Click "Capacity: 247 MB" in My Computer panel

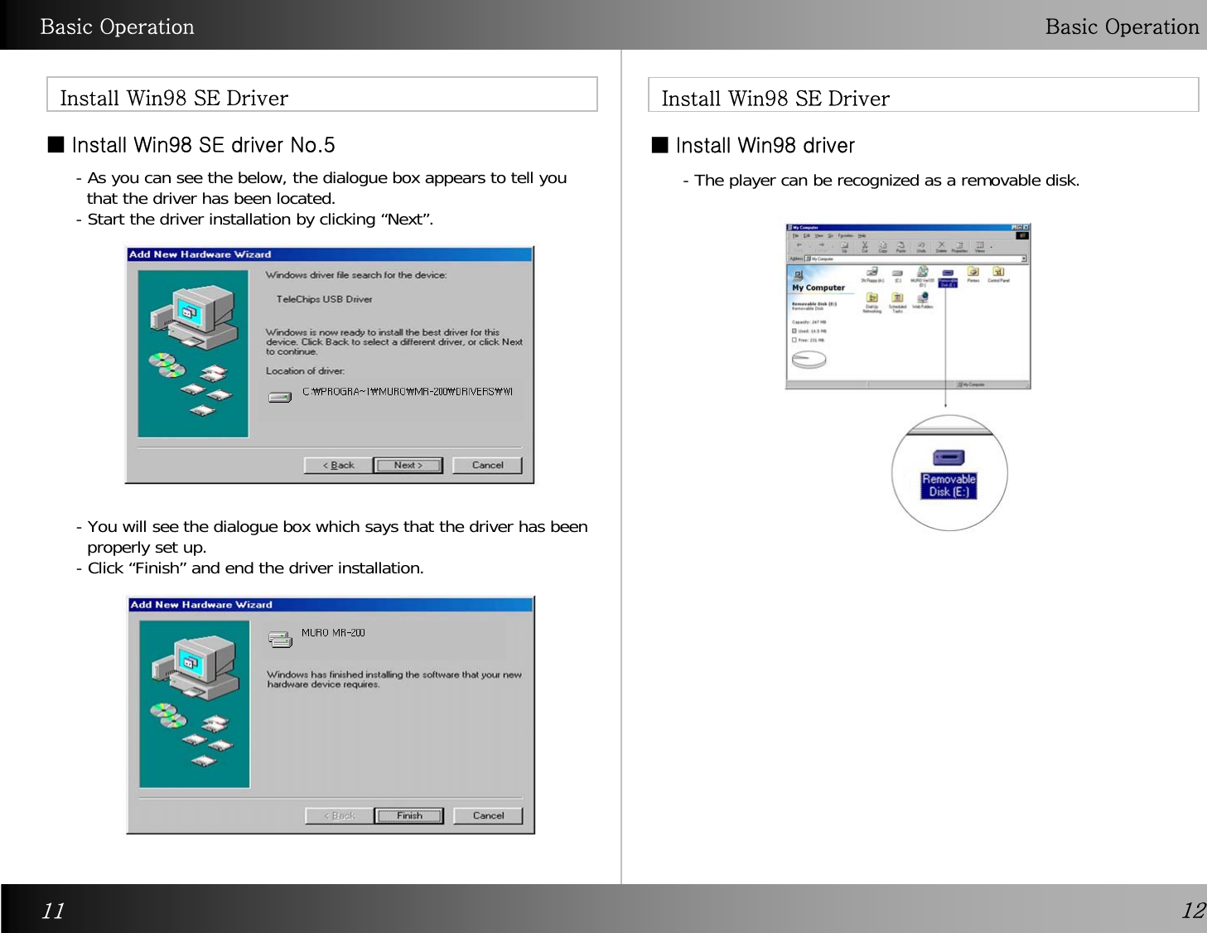tap(809, 322)
